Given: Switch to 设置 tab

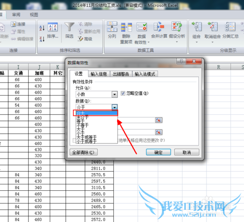Looking at the screenshot, I should 79,74.
